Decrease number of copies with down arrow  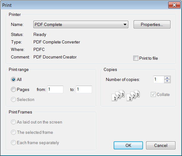167,81
